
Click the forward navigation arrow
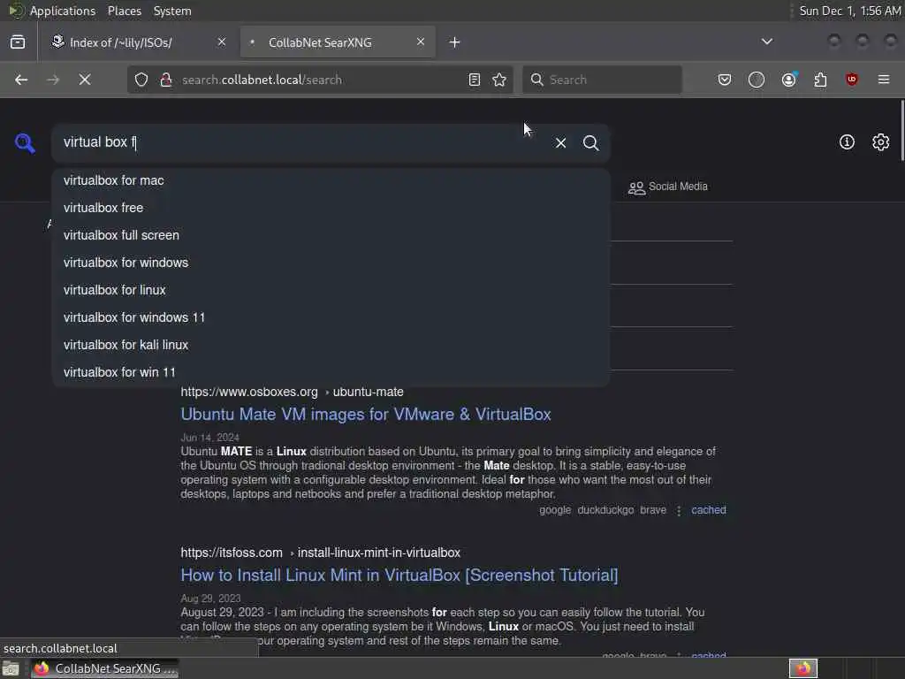(53, 80)
